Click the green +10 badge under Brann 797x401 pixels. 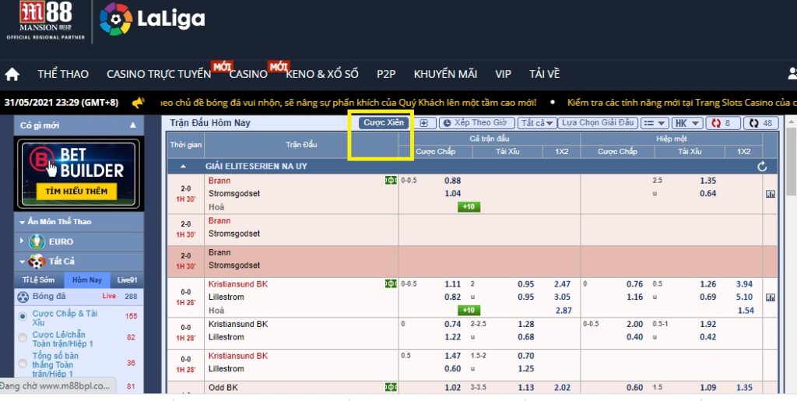(x=469, y=207)
